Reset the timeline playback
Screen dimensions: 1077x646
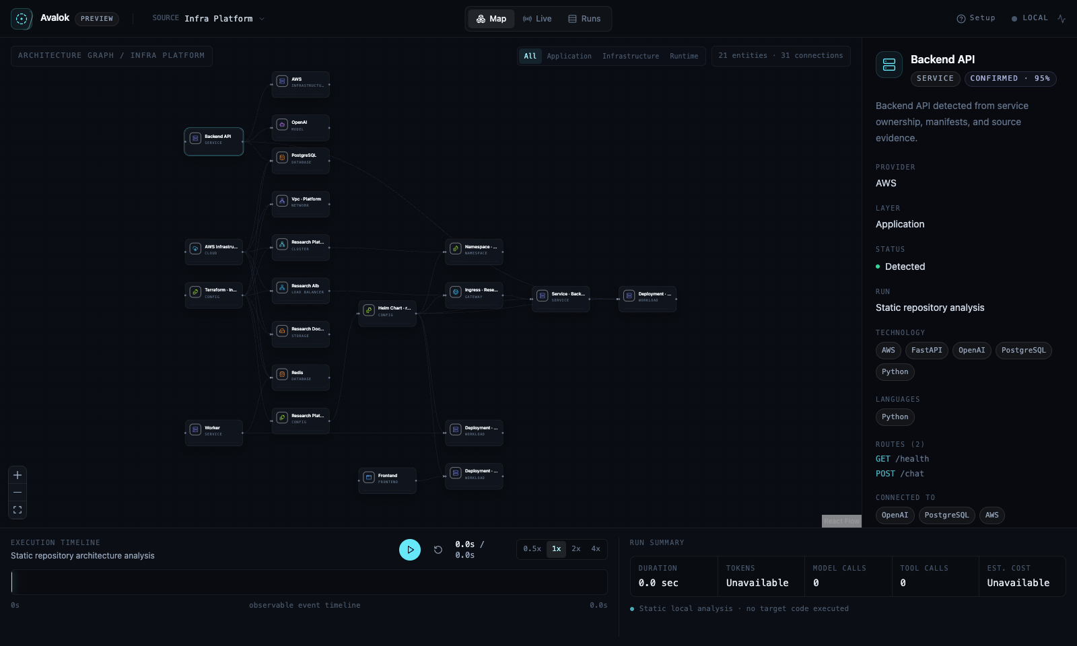point(438,550)
